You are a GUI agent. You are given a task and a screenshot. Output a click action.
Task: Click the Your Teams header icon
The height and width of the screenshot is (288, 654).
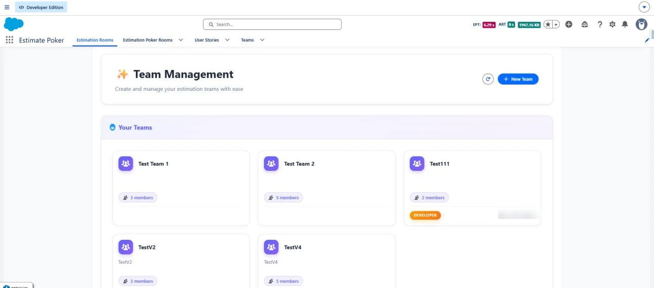(112, 127)
